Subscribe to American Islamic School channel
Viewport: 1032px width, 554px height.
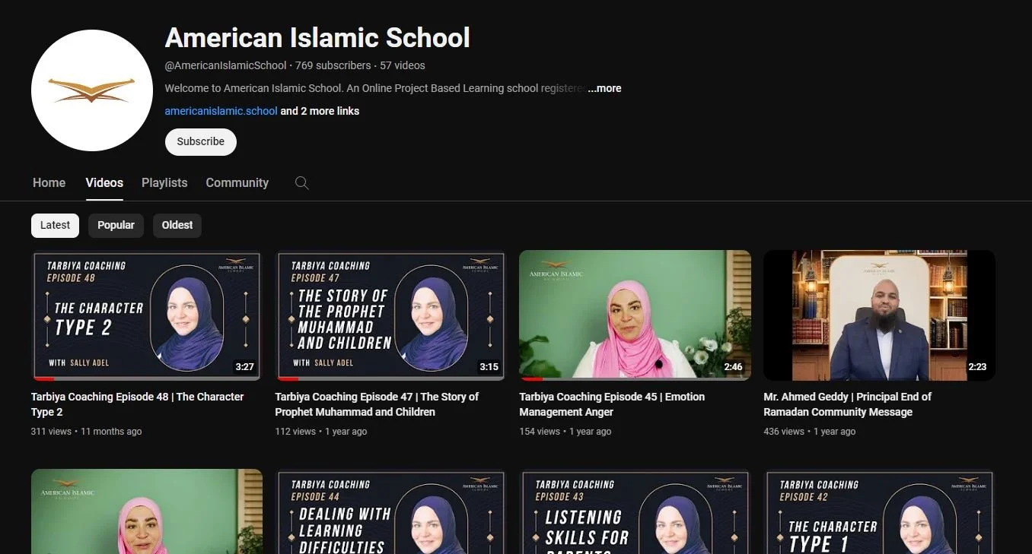pyautogui.click(x=201, y=142)
